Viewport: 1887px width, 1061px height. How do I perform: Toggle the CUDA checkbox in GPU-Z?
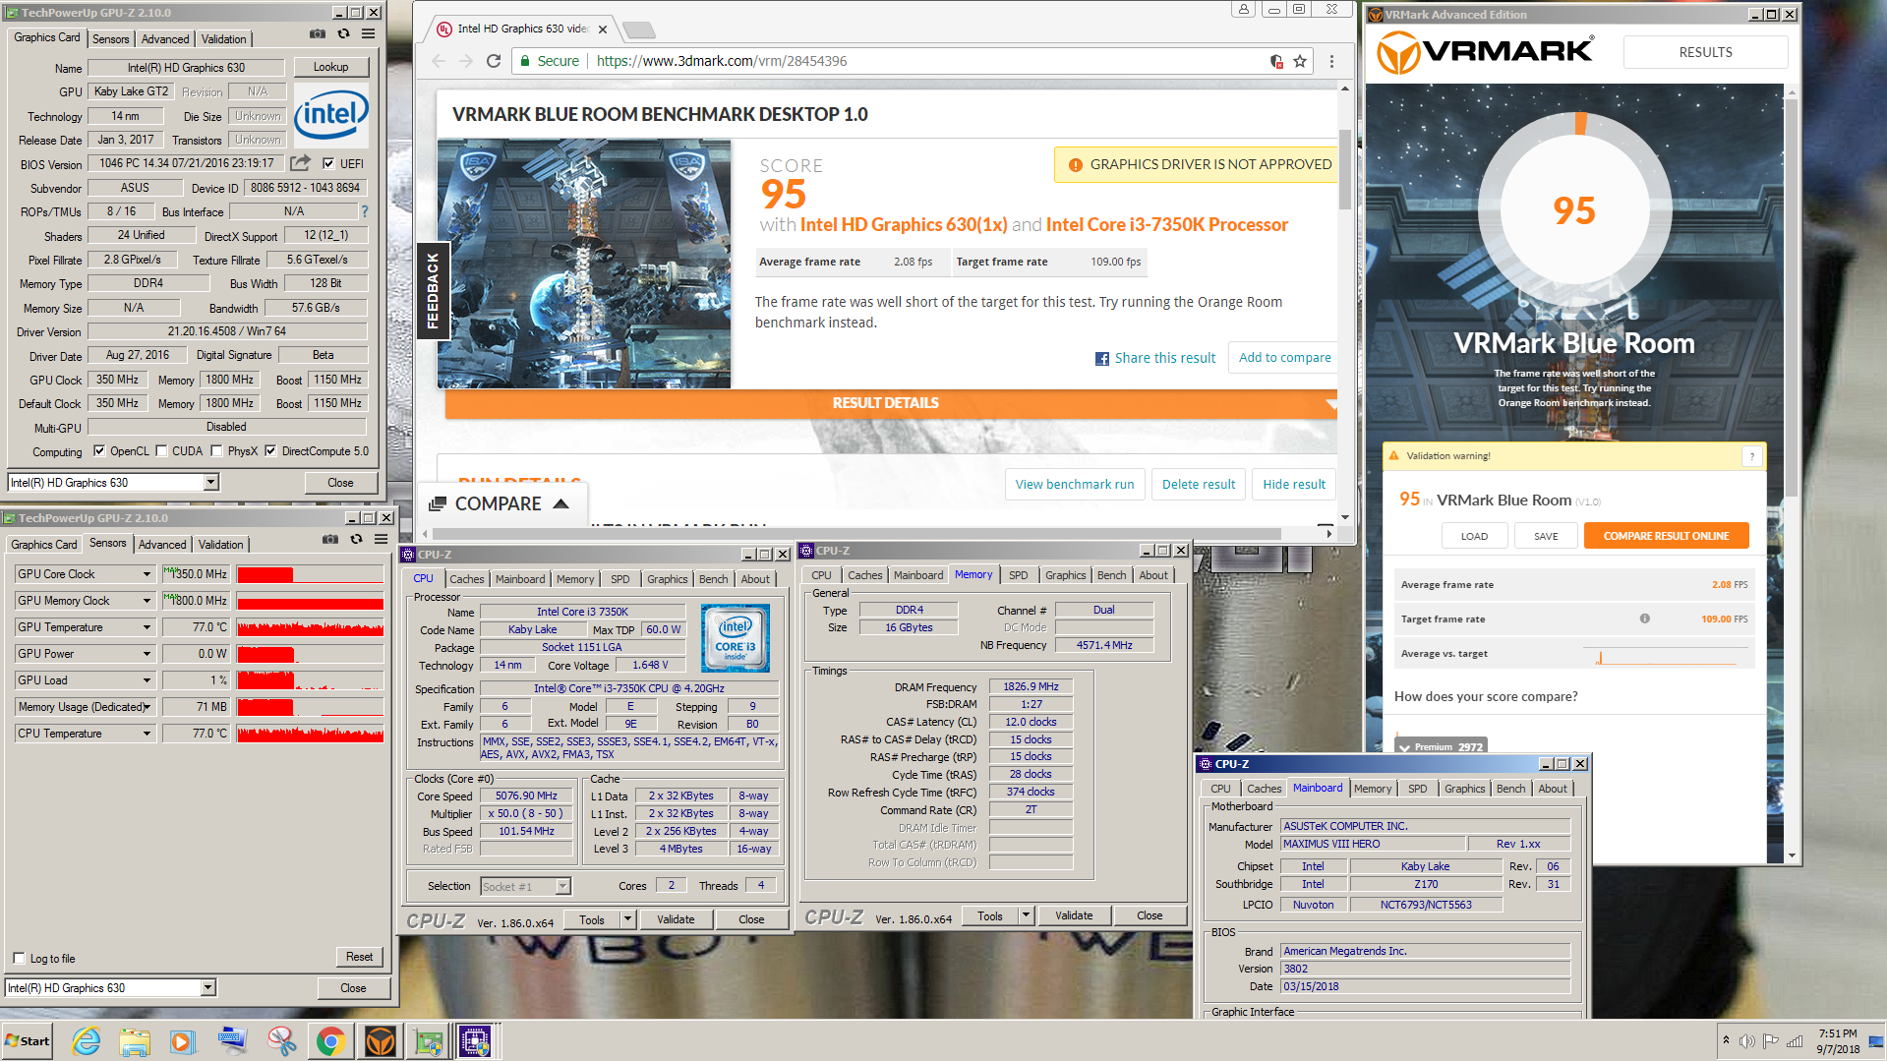coord(161,451)
